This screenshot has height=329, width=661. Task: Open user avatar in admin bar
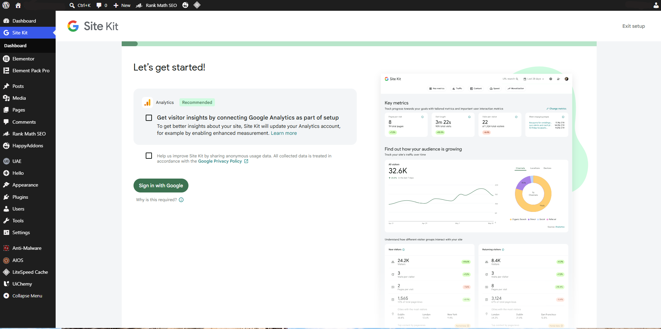pyautogui.click(x=656, y=5)
